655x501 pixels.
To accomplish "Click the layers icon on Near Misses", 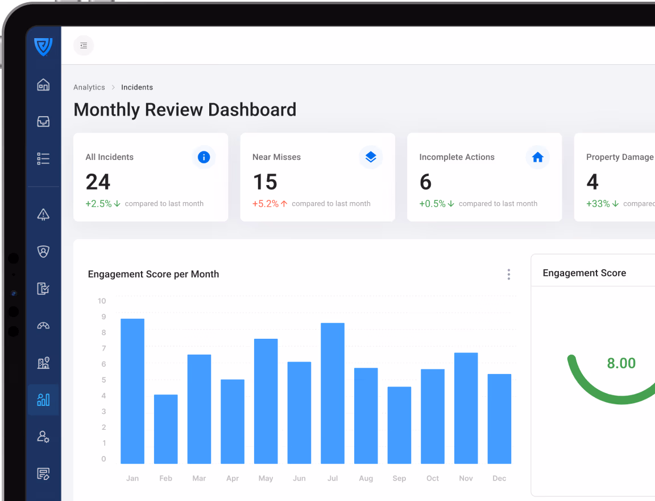I will (371, 157).
